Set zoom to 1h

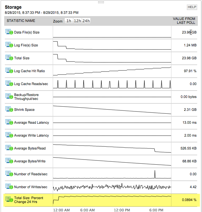pyautogui.click(x=69, y=21)
